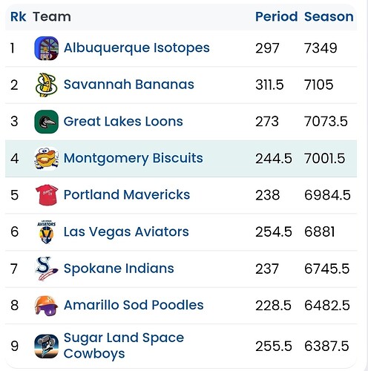Screen dimensions: 368x371
Task: Open the Albuquerque Isotopes team link
Action: [x=137, y=48]
